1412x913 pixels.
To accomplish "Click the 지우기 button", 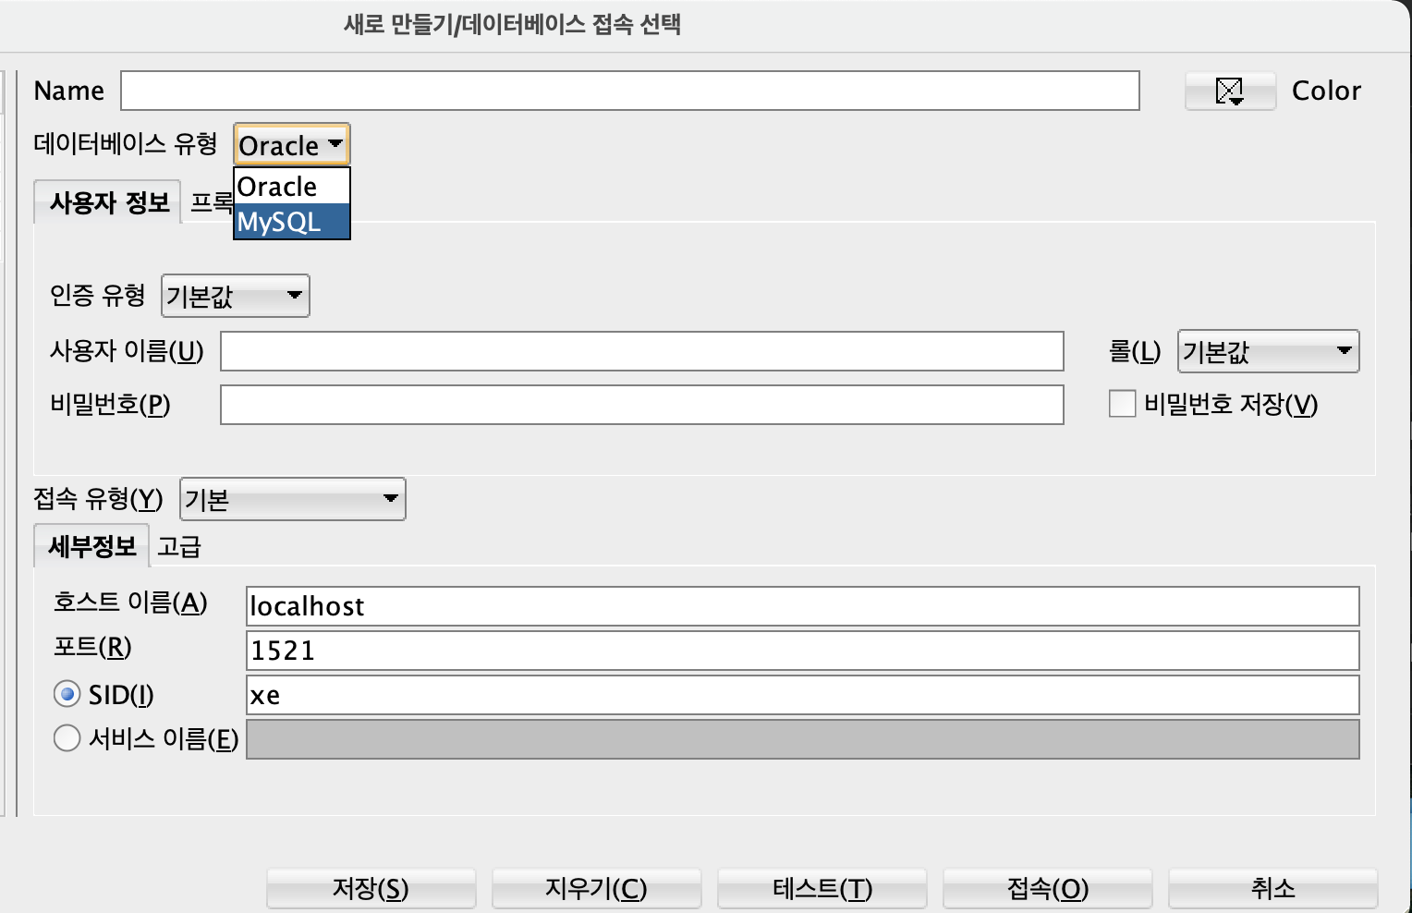I will click(596, 888).
